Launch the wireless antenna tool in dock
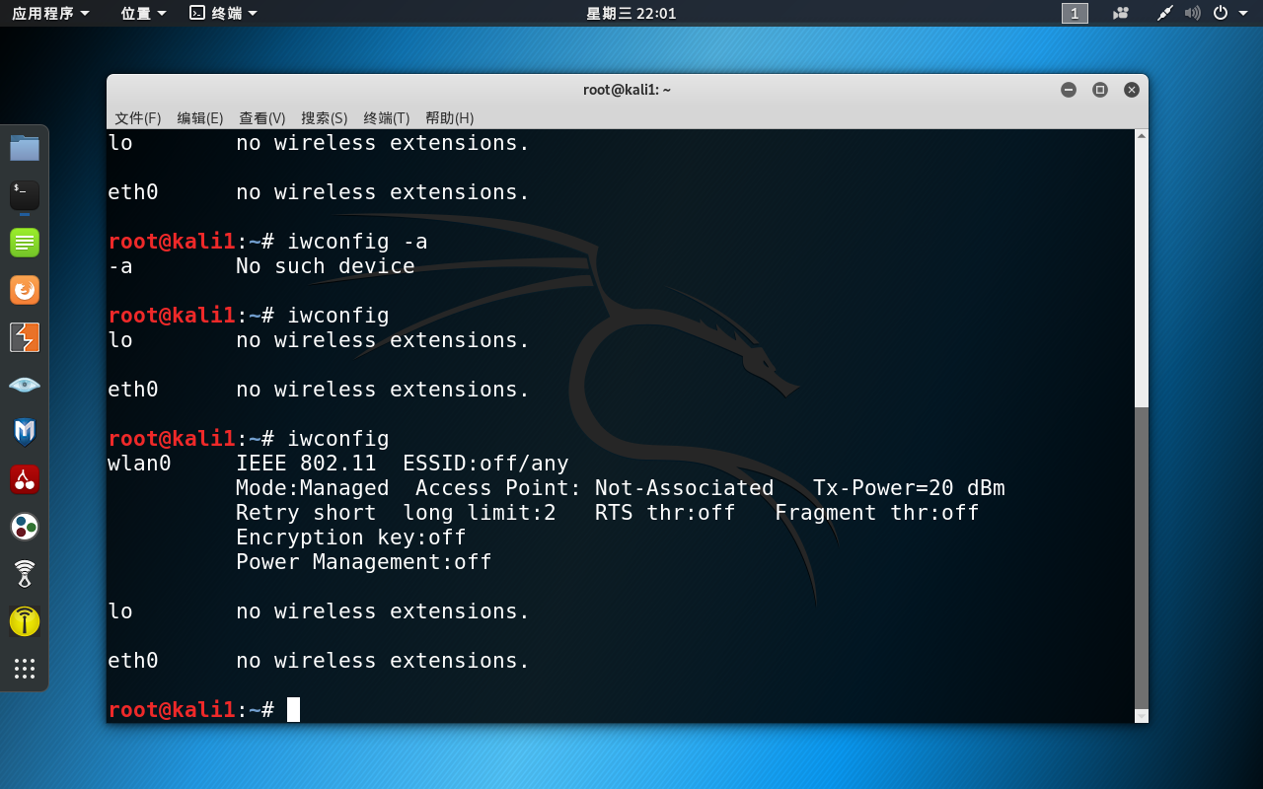1263x789 pixels. point(25,574)
